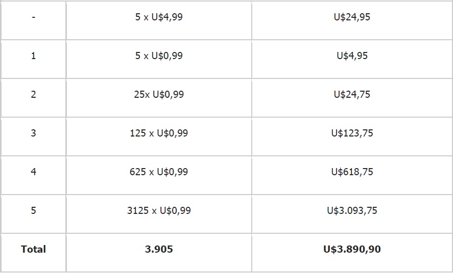The image size is (453, 273).
Task: Click the bold Total row label
Action: coord(33,250)
